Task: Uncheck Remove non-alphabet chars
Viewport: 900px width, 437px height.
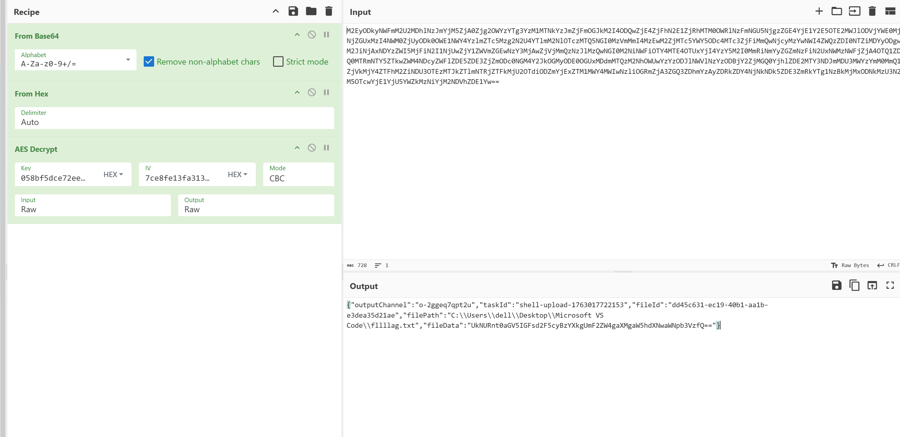Action: click(x=149, y=62)
